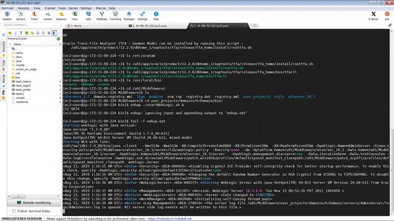Click the Remote monitoring button

(34, 203)
